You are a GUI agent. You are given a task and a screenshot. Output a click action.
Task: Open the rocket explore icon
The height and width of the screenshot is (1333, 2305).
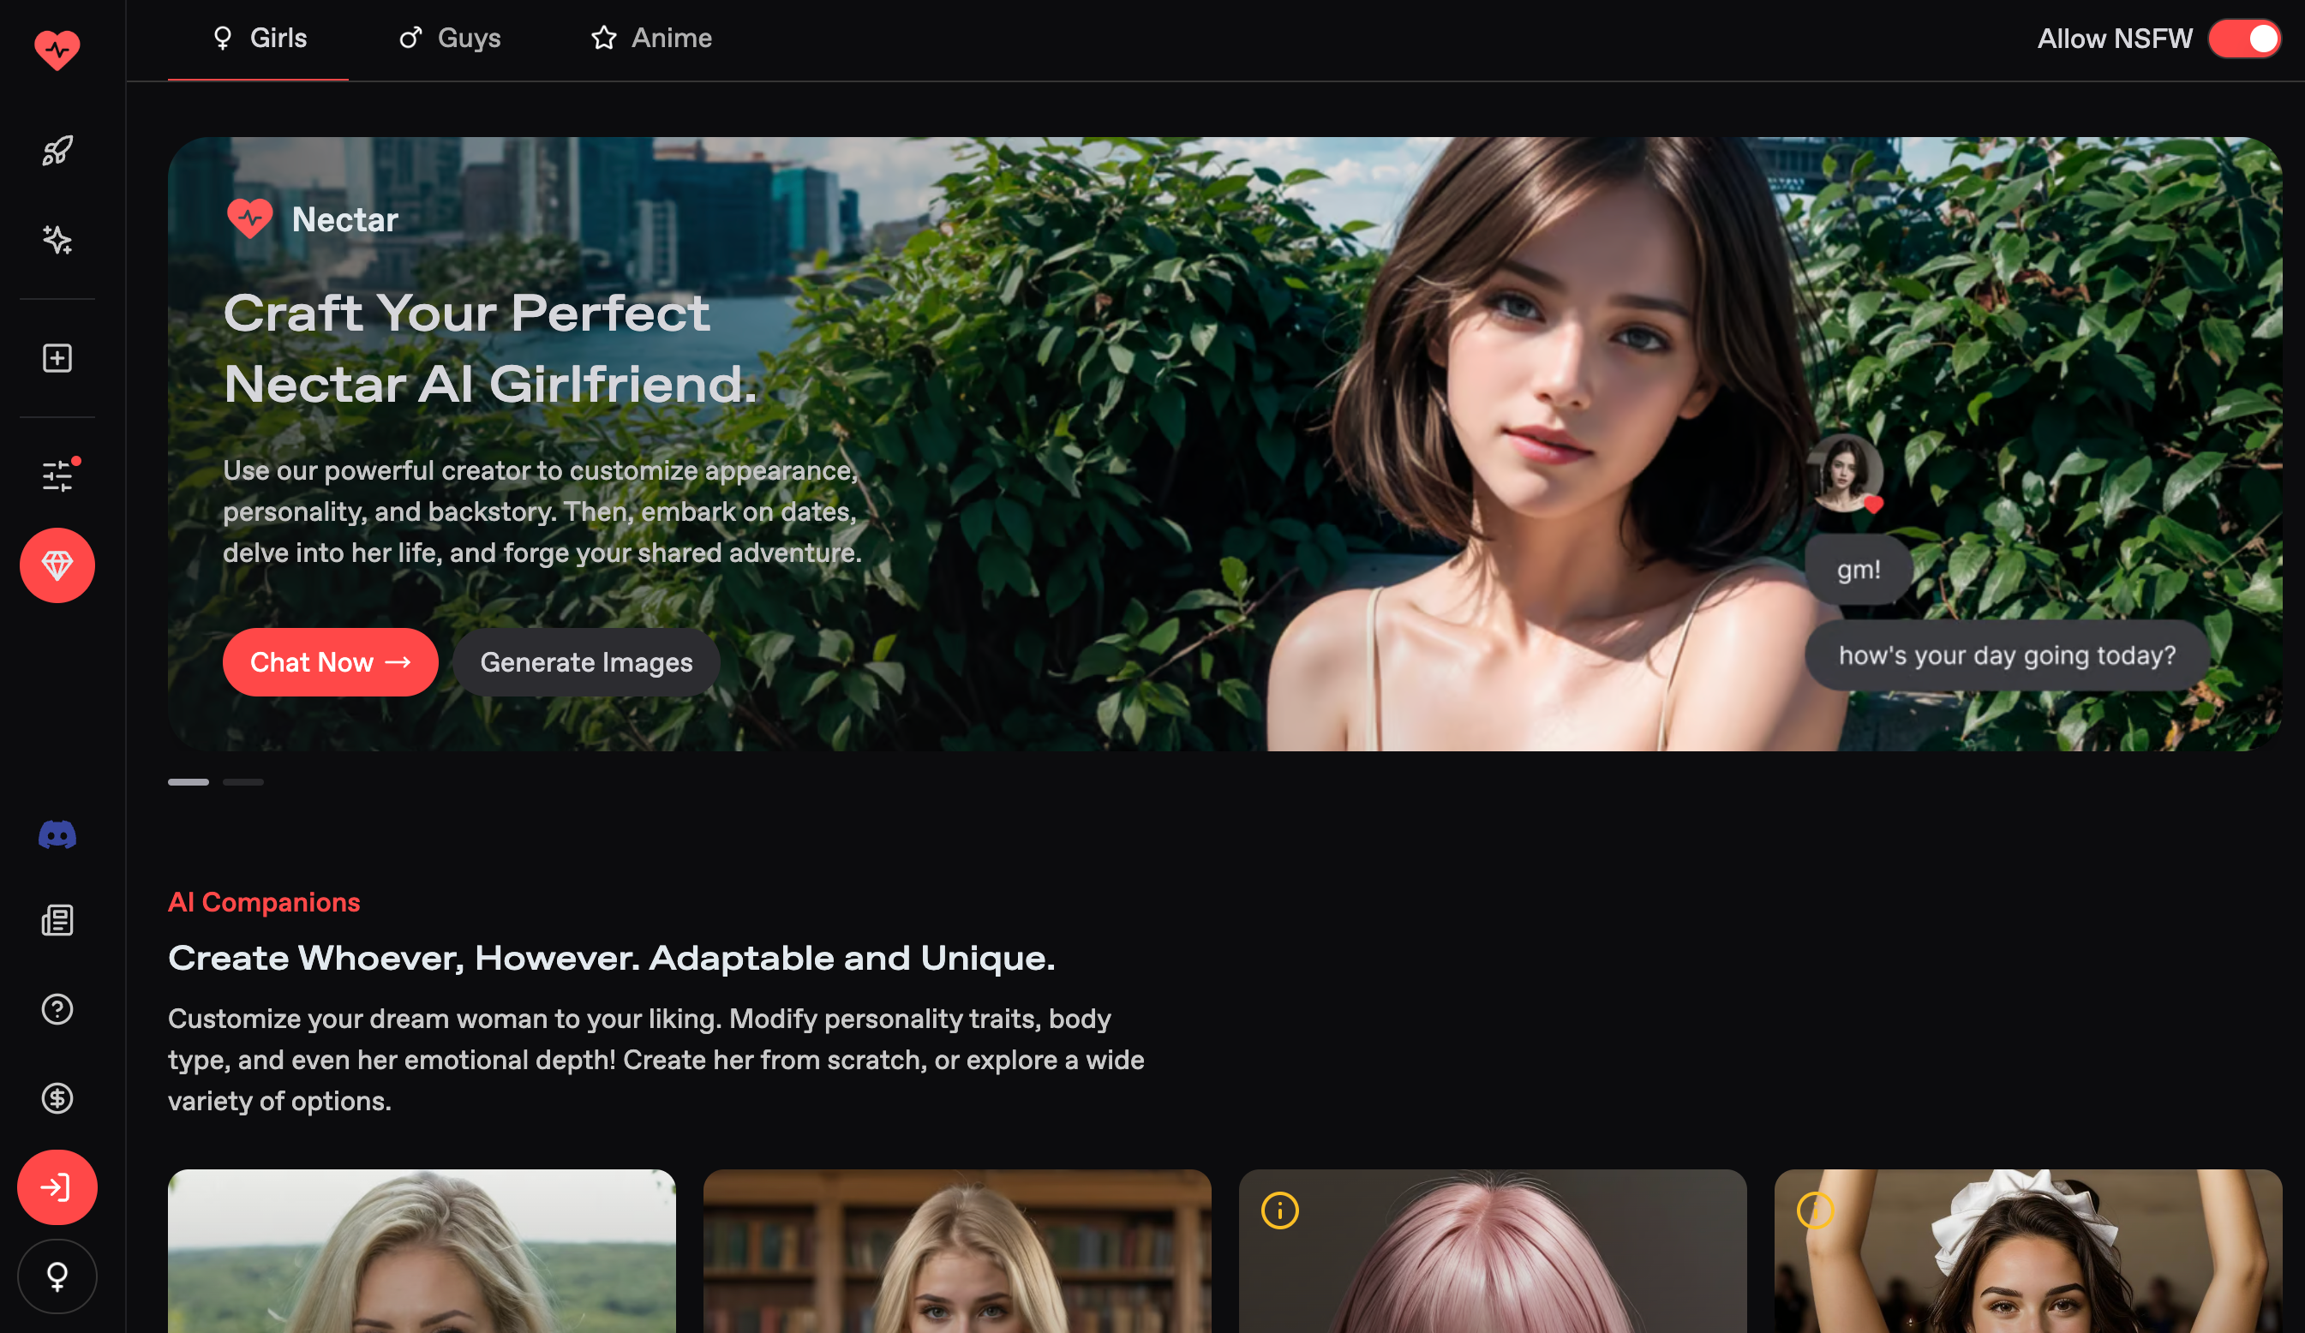(x=57, y=151)
